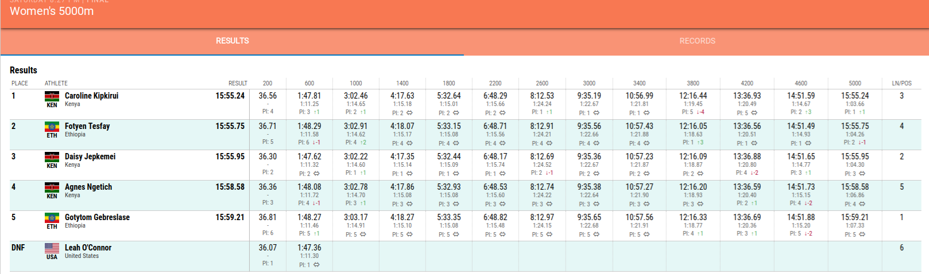929x274 pixels.
Task: Click Ngetich's 4200 split 13:36.59
Action: (x=747, y=187)
